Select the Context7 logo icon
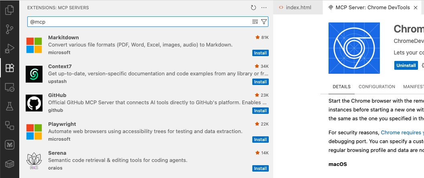 coord(34,74)
